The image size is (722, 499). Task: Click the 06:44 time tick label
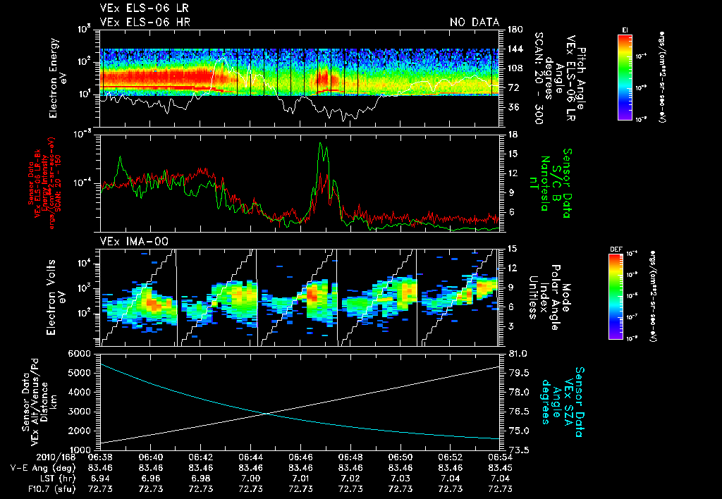tap(250, 458)
